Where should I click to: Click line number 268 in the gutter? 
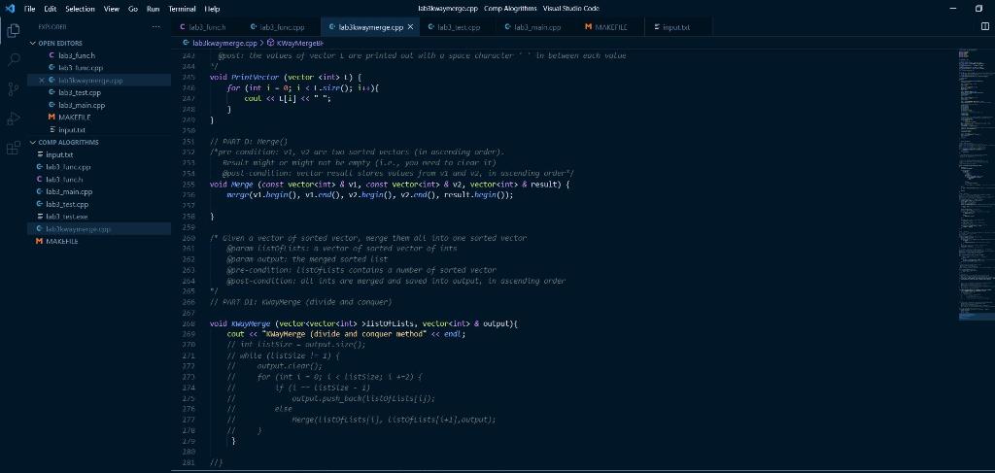[x=188, y=323]
